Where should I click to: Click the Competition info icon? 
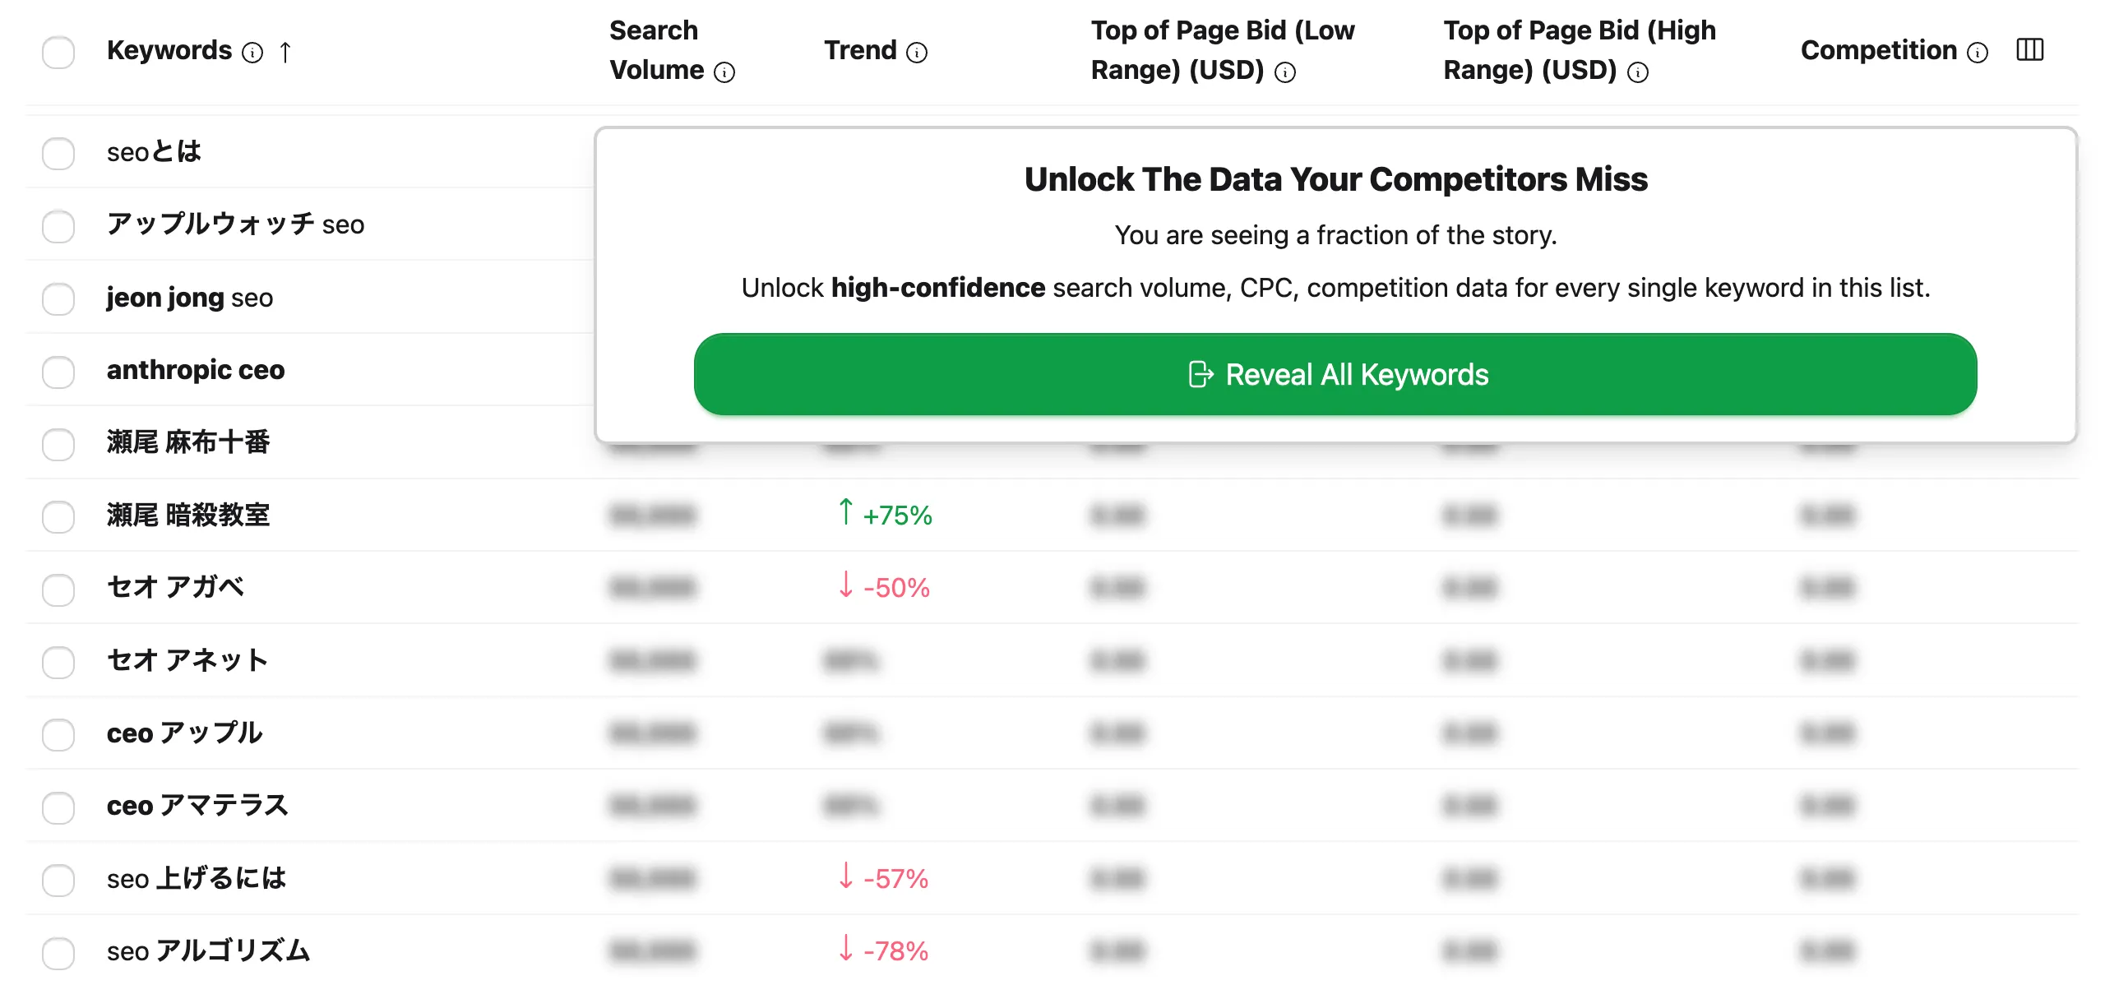click(1978, 53)
